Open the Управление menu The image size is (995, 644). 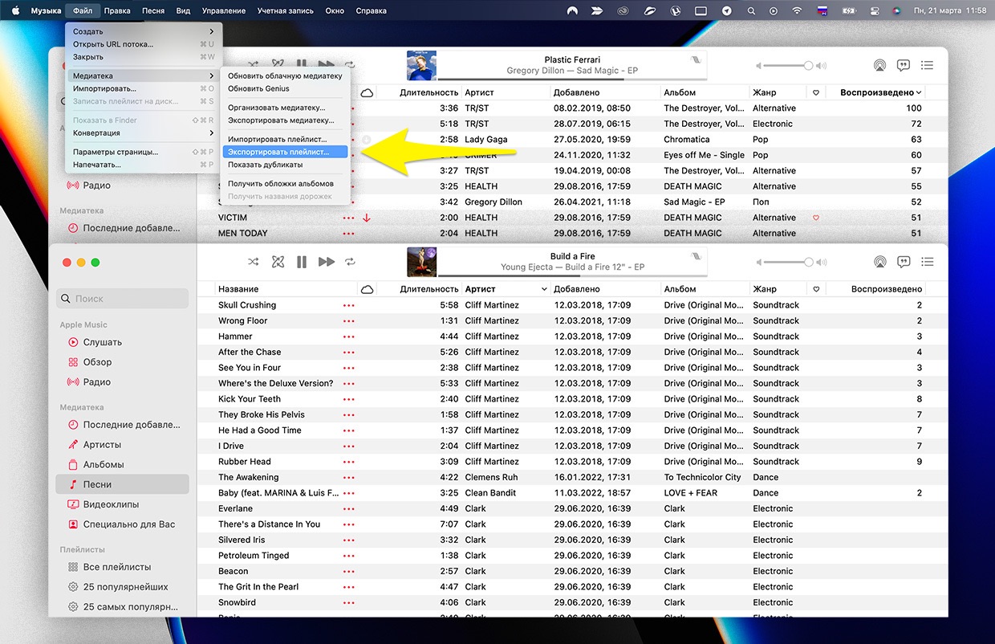(x=224, y=10)
